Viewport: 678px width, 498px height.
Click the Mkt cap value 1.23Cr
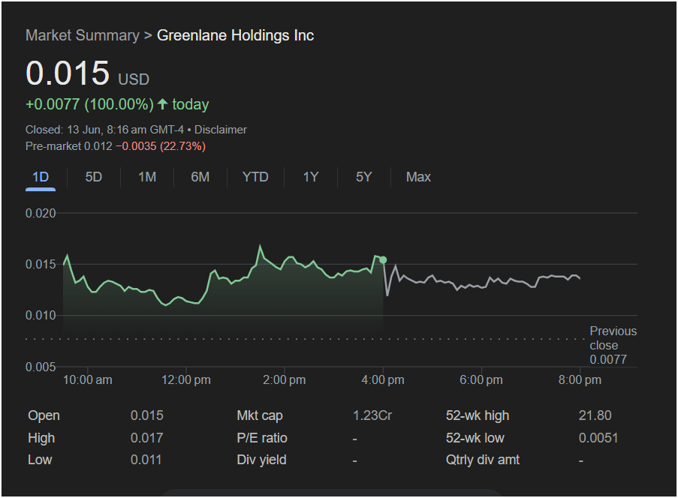coord(372,415)
